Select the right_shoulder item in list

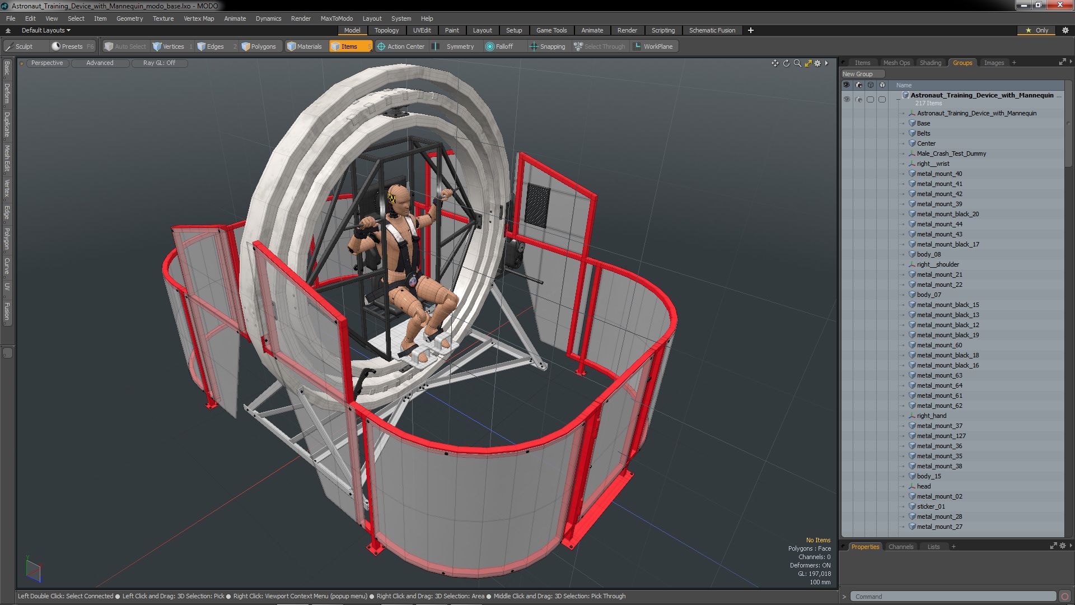[938, 264]
